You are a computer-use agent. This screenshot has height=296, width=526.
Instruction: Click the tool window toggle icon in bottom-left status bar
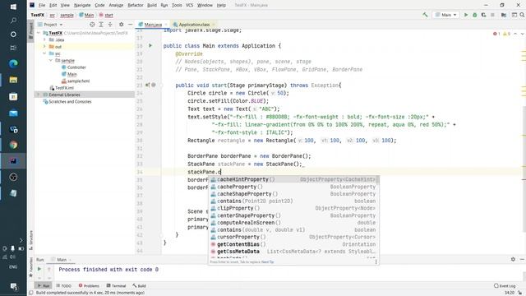(x=31, y=293)
